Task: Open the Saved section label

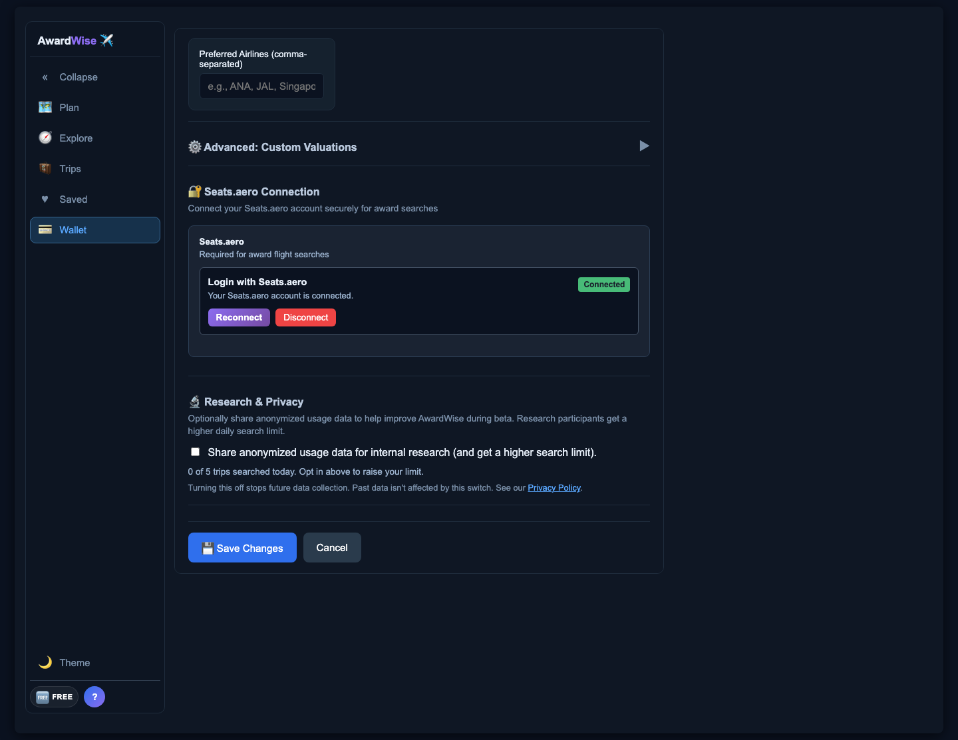Action: pyautogui.click(x=73, y=199)
